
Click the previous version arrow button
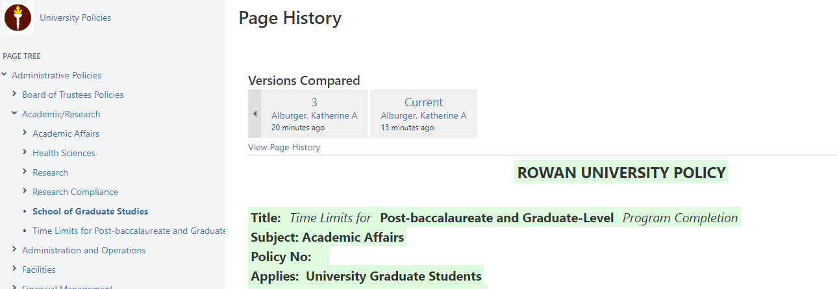point(255,114)
